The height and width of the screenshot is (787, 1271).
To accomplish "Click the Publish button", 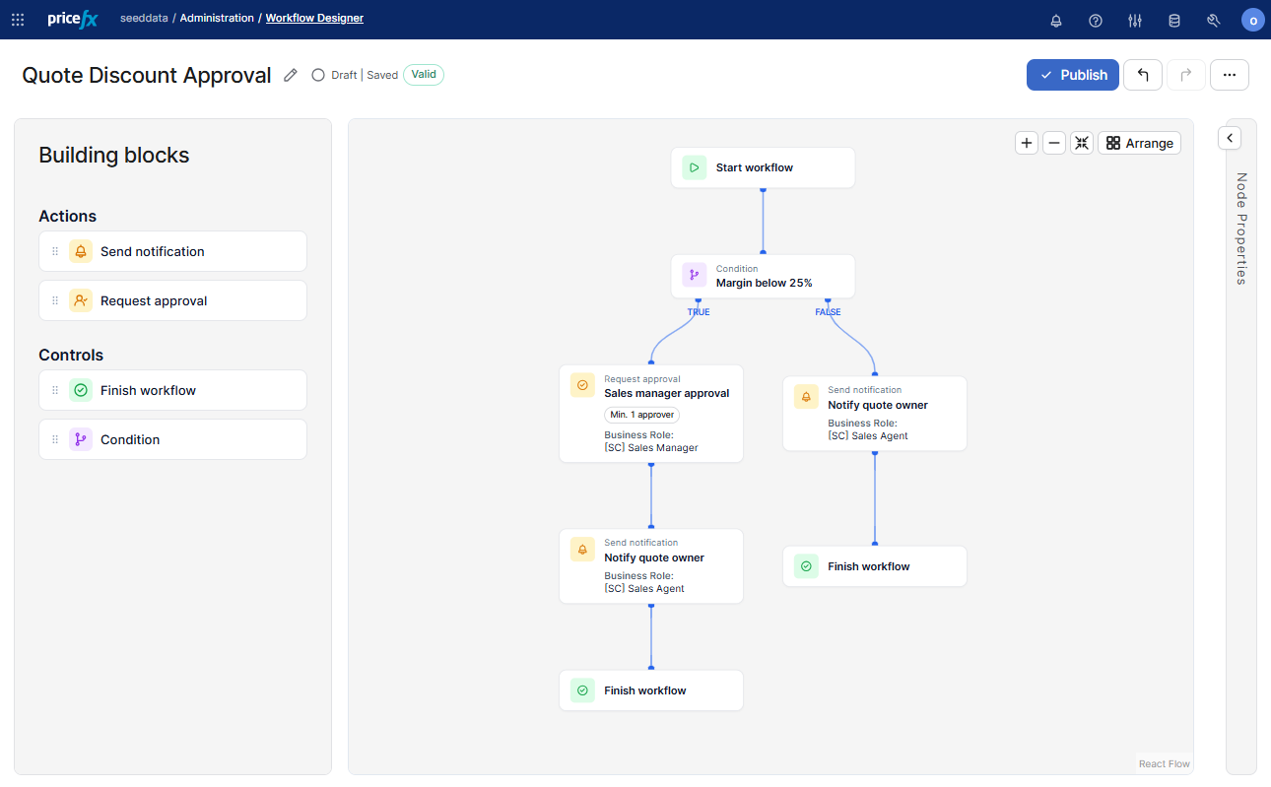I will (x=1073, y=75).
